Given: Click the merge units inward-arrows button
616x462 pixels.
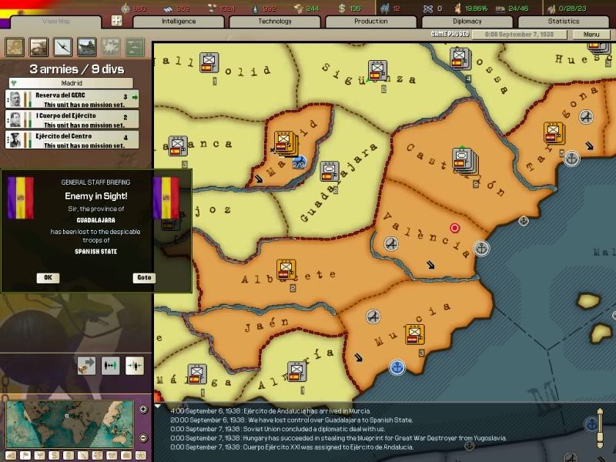Looking at the screenshot, I should point(134,366).
